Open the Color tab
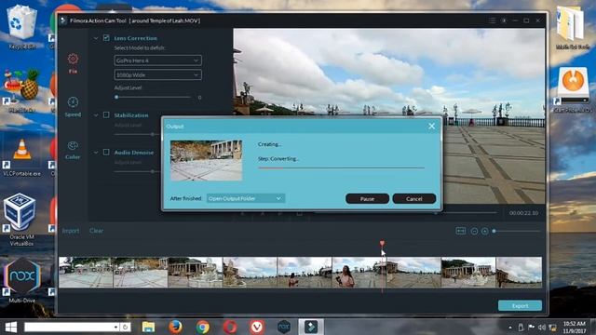The image size is (596, 335). coord(73,150)
